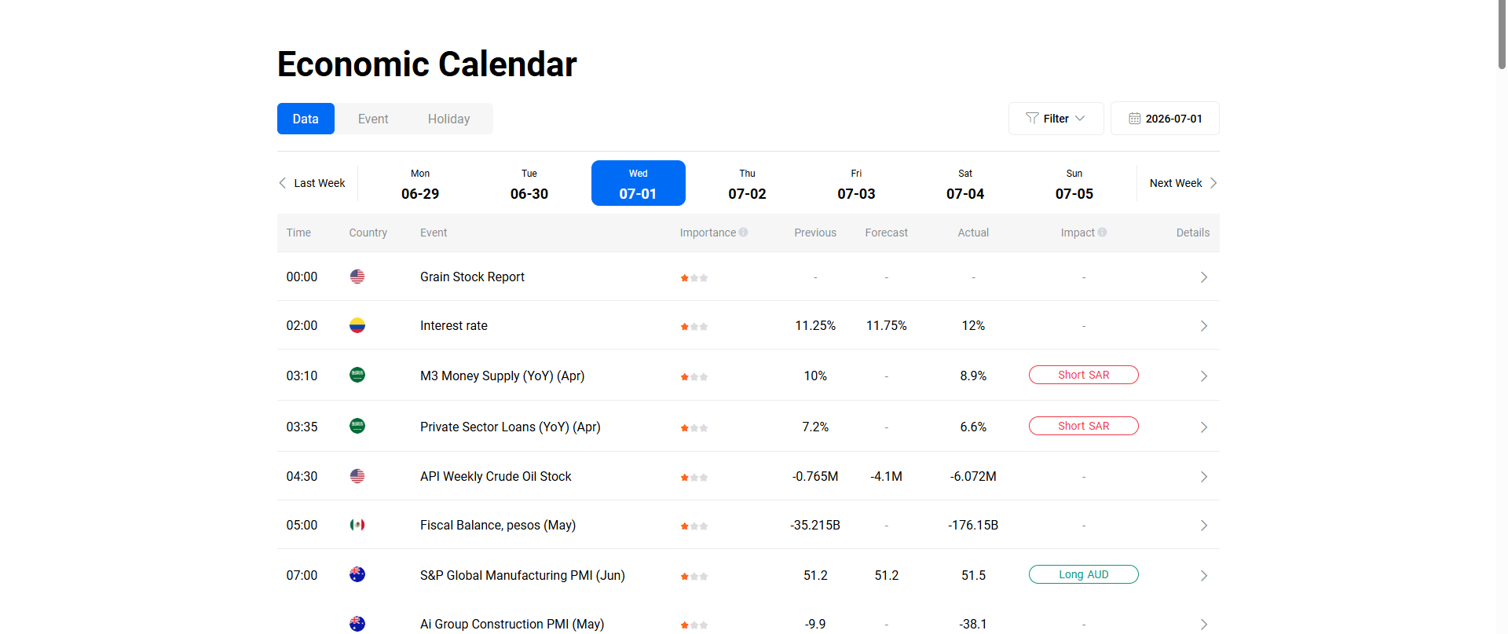Viewport: 1508px width, 634px height.
Task: Expand details arrow for M3 Money Supply
Action: click(x=1204, y=376)
